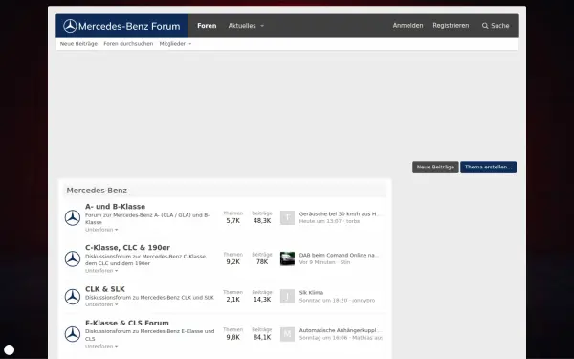Click username torbs in the A- und B-Klasse row
The image size is (574, 359).
pyautogui.click(x=353, y=221)
